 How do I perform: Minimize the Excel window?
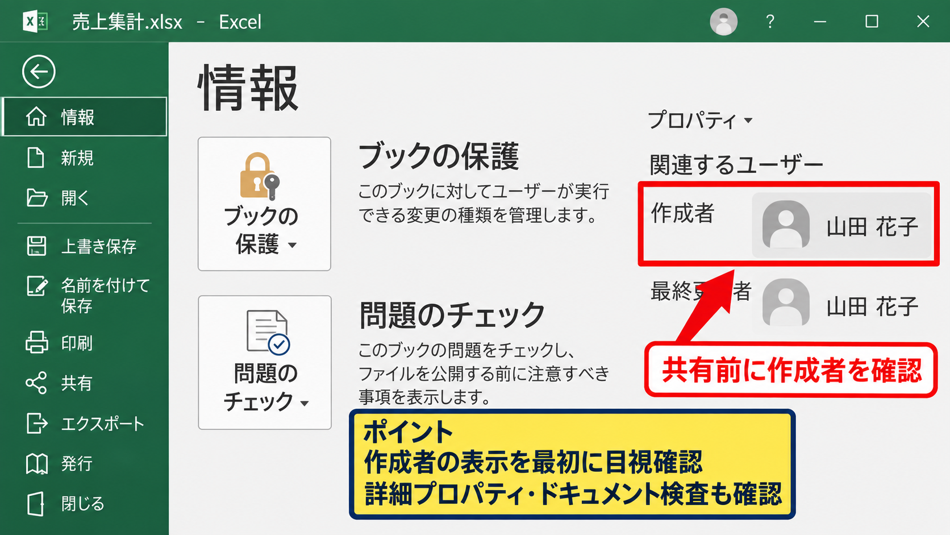(820, 22)
